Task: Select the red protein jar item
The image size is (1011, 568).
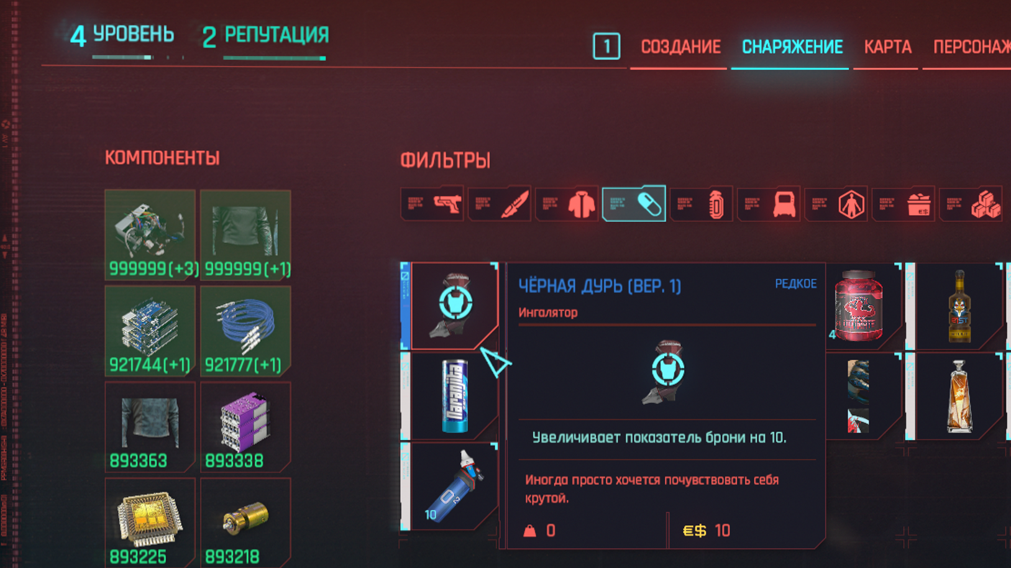Action: tap(859, 306)
